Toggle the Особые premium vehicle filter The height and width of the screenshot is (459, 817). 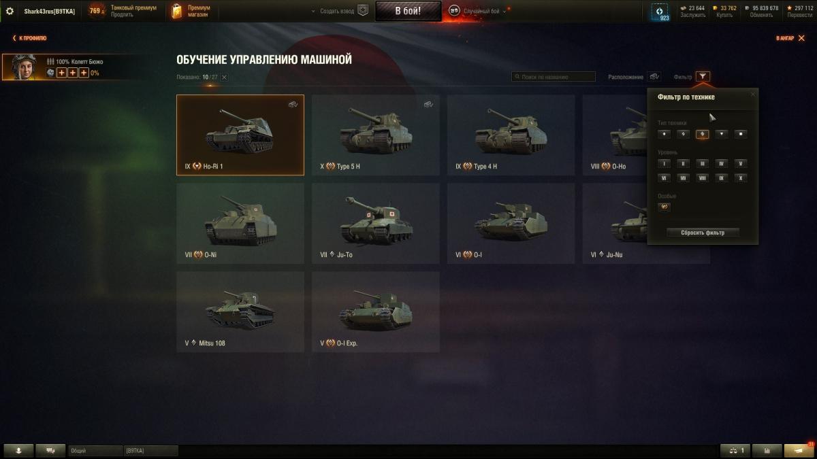tap(664, 207)
